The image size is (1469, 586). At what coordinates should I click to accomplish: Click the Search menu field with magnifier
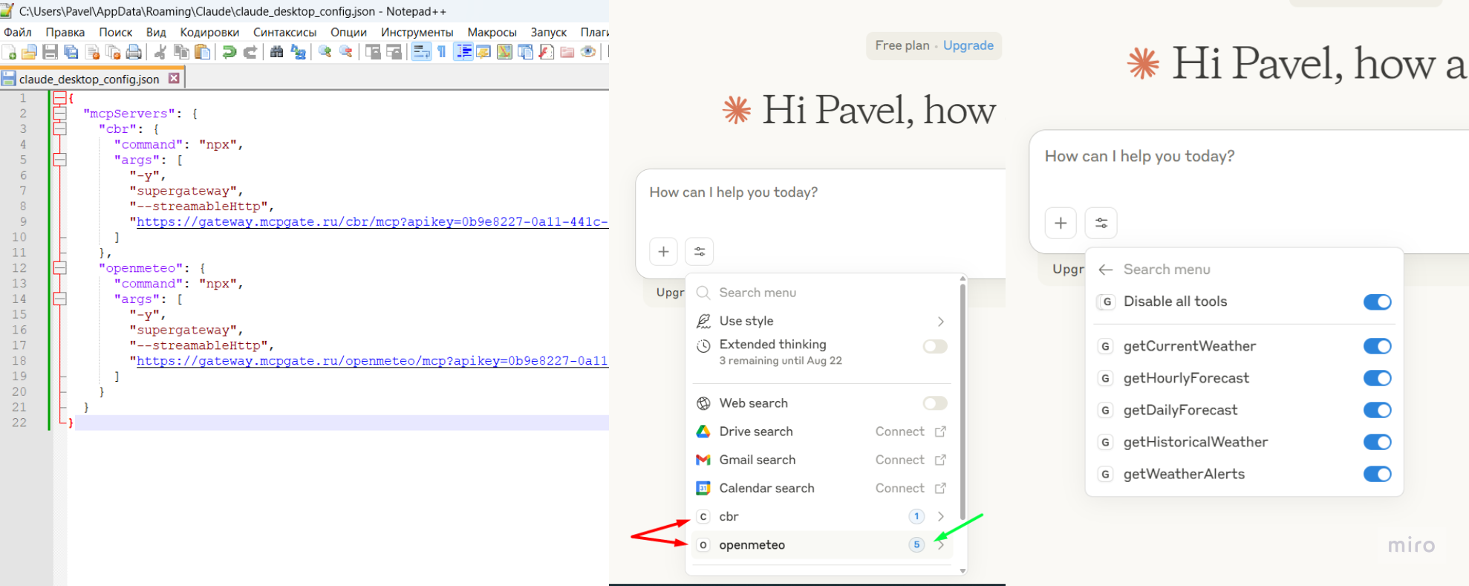pyautogui.click(x=821, y=293)
